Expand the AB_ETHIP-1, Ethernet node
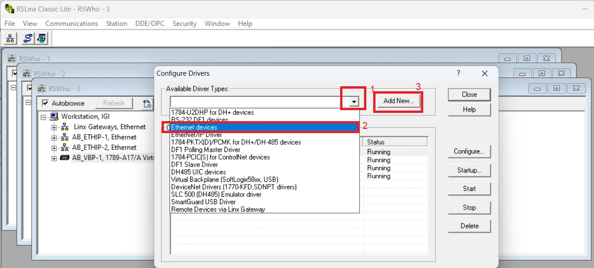Image resolution: width=594 pixels, height=268 pixels. coord(54,138)
